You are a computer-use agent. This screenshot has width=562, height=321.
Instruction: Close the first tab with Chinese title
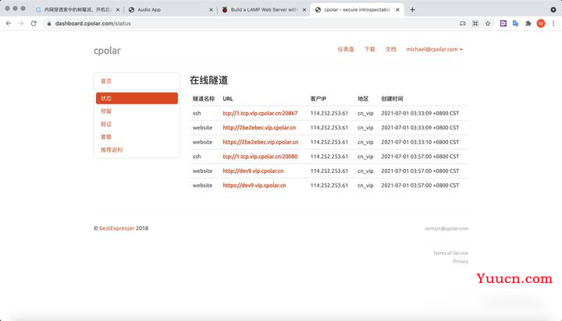tap(118, 9)
